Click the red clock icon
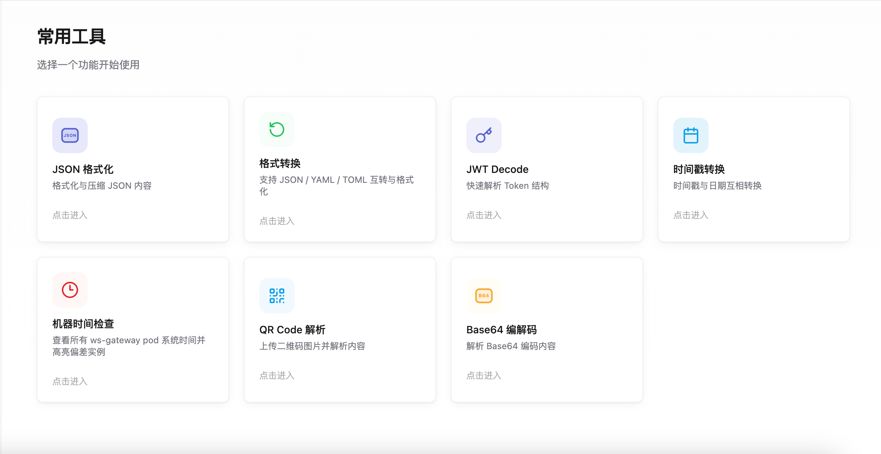 click(x=70, y=290)
